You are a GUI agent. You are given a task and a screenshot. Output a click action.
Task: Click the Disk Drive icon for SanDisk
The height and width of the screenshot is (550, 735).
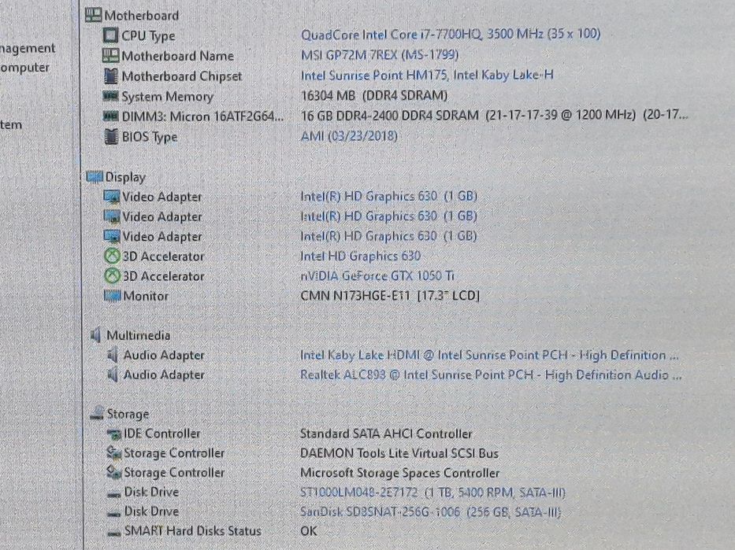113,513
